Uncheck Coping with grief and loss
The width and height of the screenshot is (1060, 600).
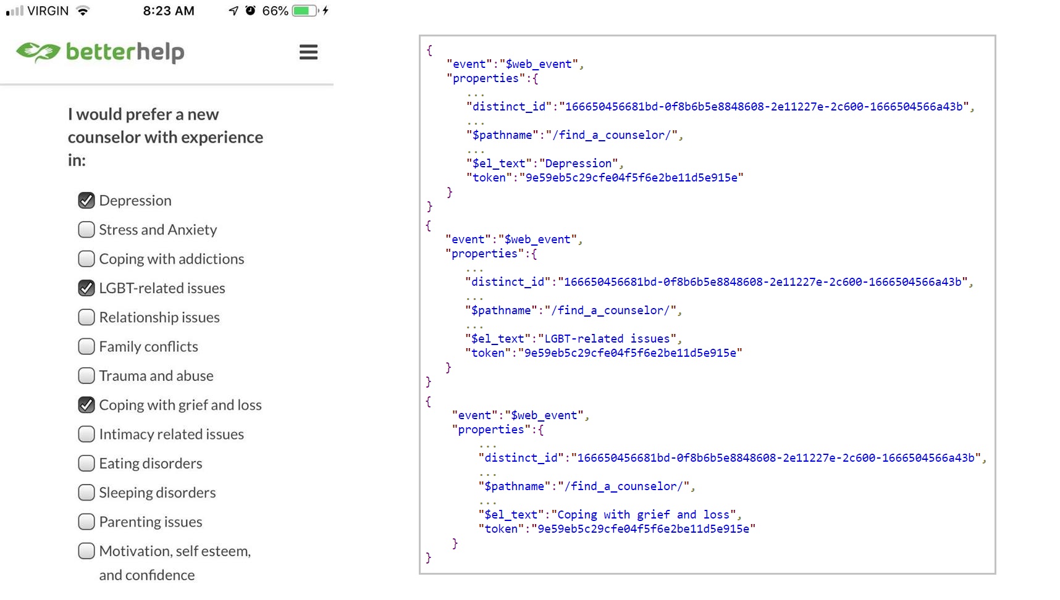tap(86, 405)
